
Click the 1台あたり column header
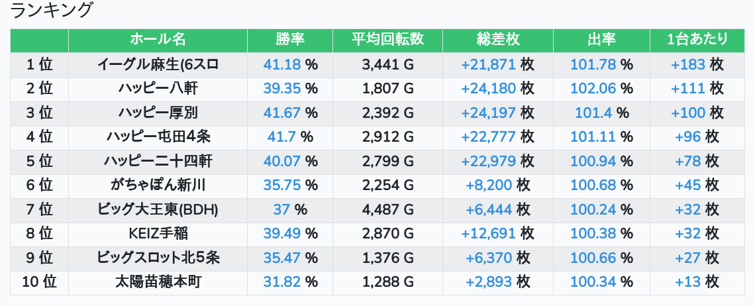click(x=697, y=40)
